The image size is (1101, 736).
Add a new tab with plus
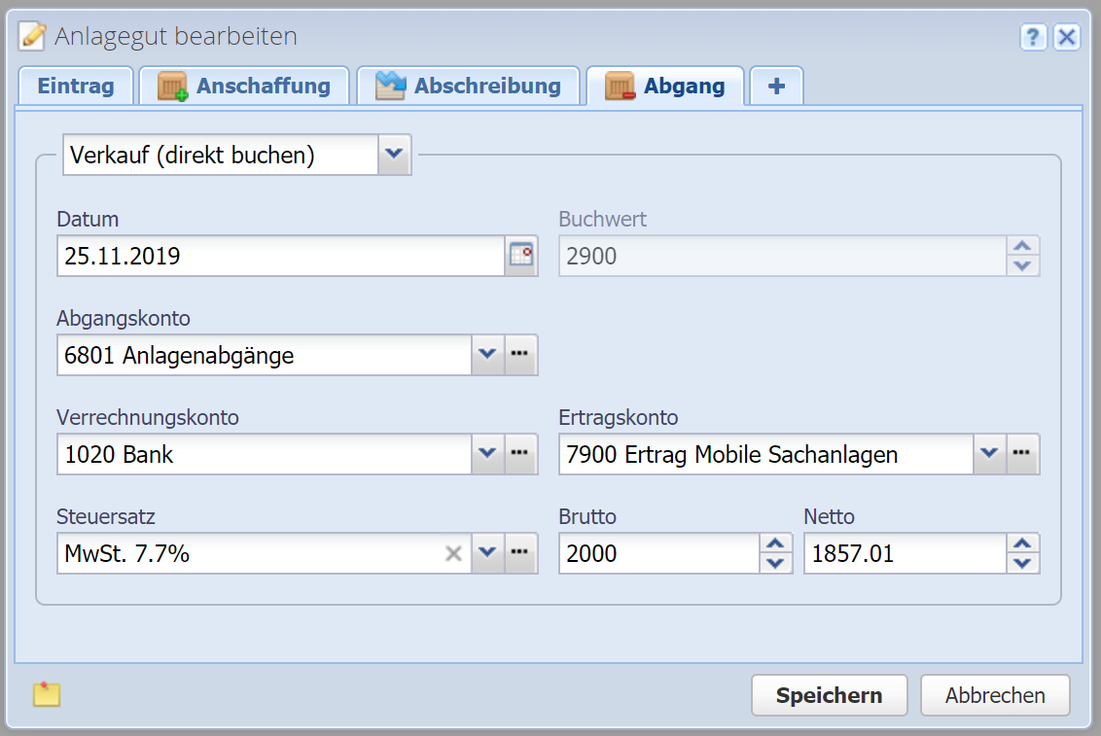point(776,87)
